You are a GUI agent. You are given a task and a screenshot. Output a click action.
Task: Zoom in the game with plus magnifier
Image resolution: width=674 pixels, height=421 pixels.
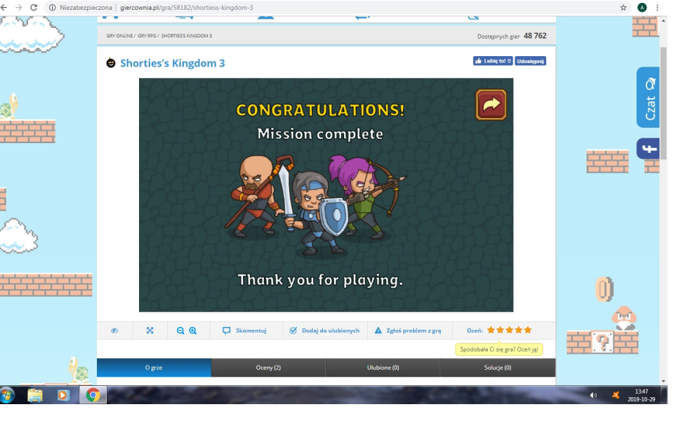192,330
